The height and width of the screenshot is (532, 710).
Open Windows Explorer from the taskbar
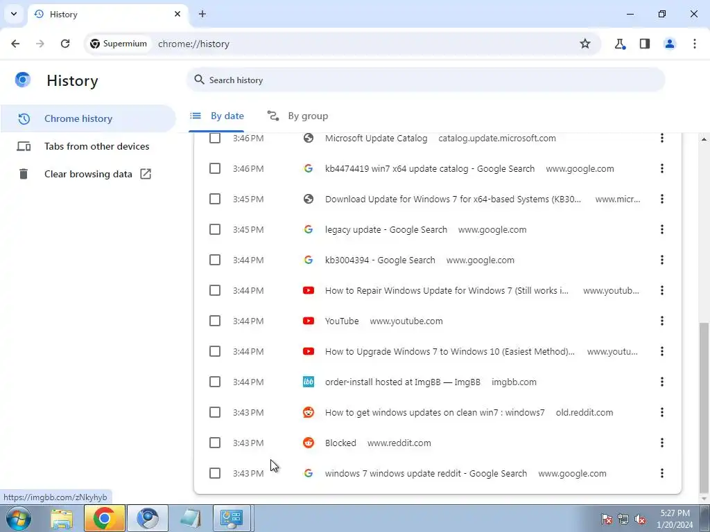coord(62,518)
